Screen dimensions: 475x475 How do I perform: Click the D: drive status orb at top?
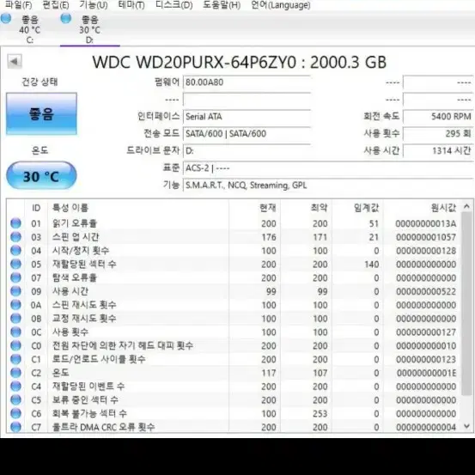[x=66, y=19]
